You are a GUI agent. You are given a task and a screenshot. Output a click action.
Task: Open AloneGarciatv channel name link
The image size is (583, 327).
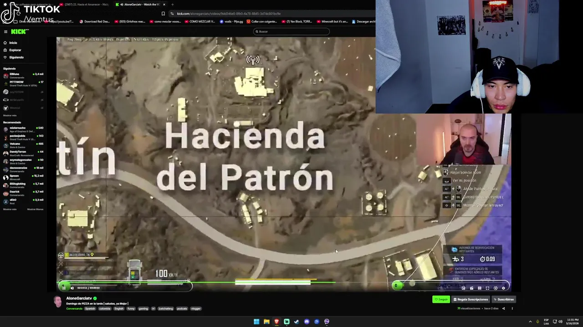79,298
